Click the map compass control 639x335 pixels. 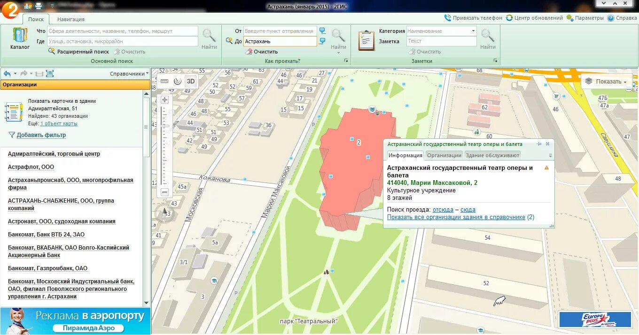[164, 213]
